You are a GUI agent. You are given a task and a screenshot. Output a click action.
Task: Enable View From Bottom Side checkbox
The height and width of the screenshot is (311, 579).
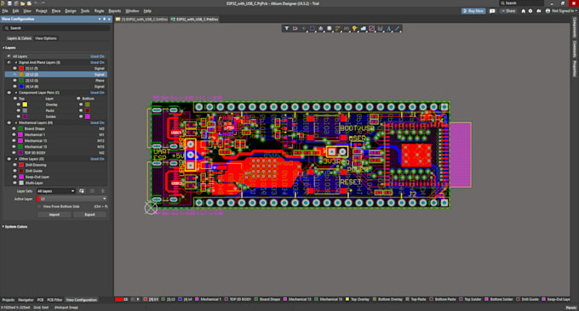39,206
